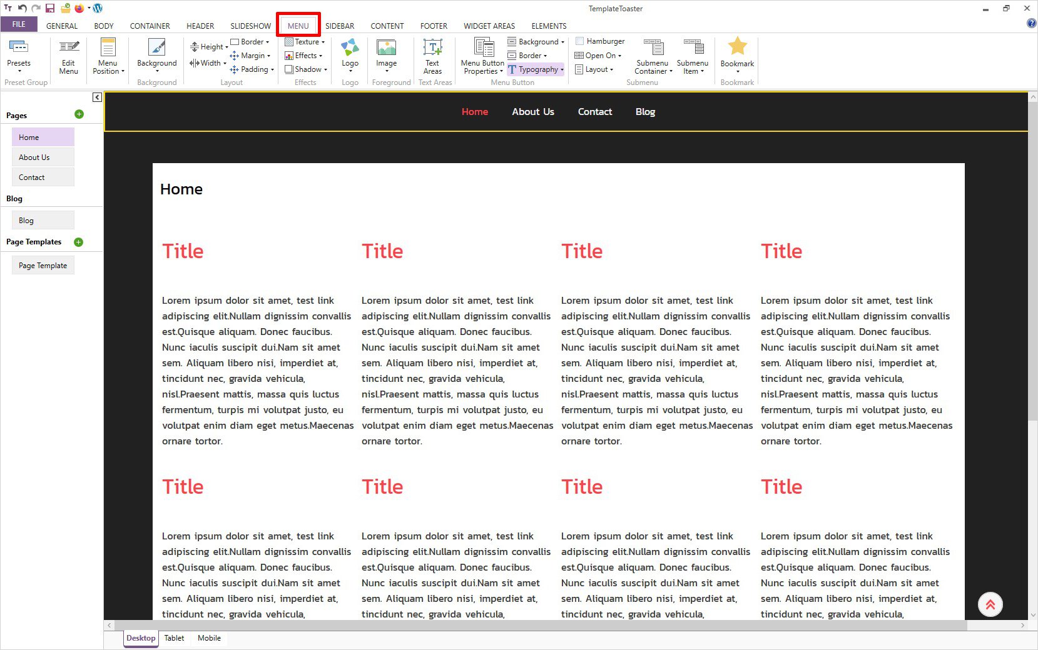This screenshot has height=650, width=1038.
Task: Open the Logo options
Action: tap(350, 55)
